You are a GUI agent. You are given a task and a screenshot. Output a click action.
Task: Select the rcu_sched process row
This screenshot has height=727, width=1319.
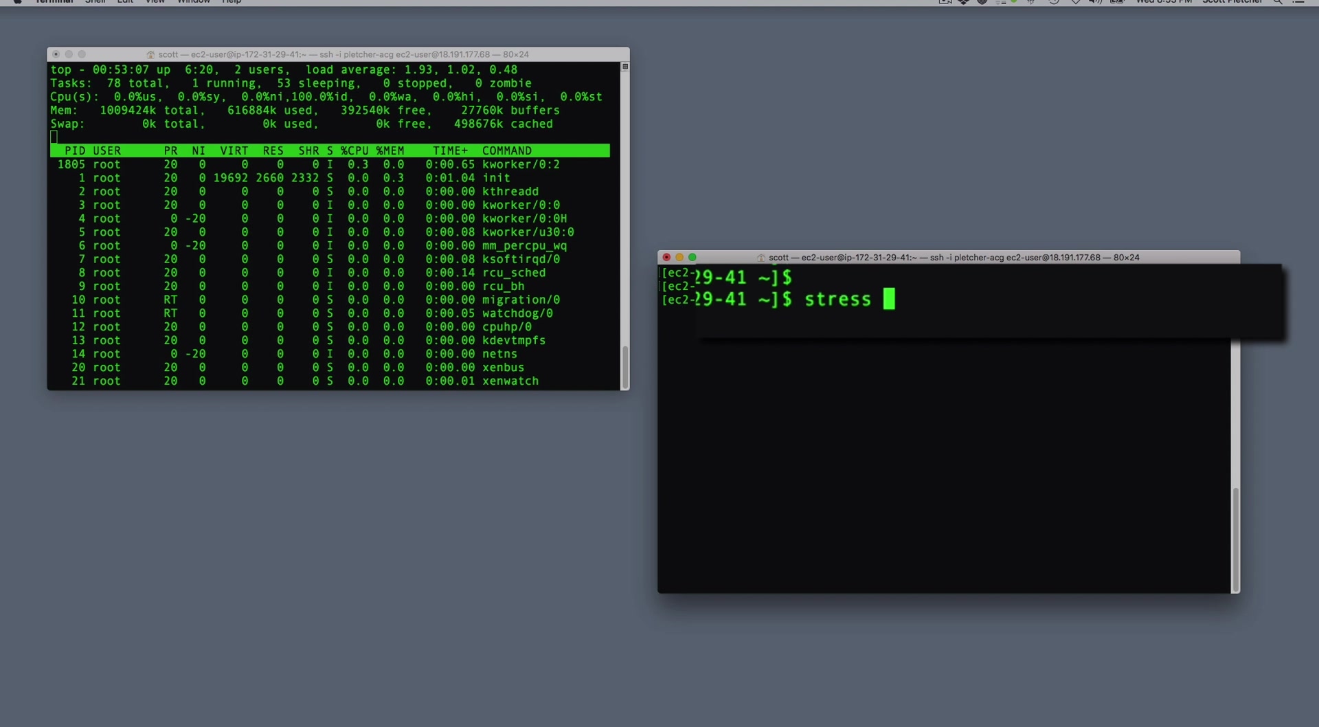(x=330, y=273)
